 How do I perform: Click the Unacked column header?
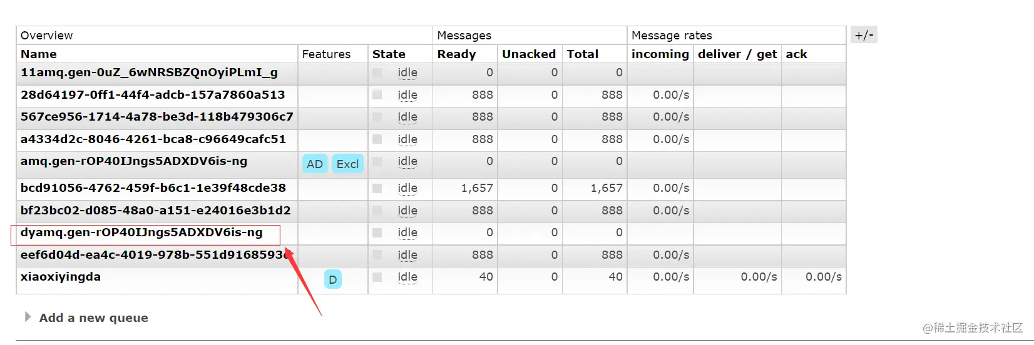(529, 54)
